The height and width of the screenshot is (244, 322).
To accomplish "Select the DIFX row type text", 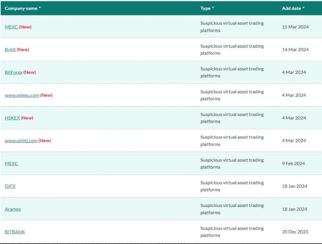I will point(232,186).
